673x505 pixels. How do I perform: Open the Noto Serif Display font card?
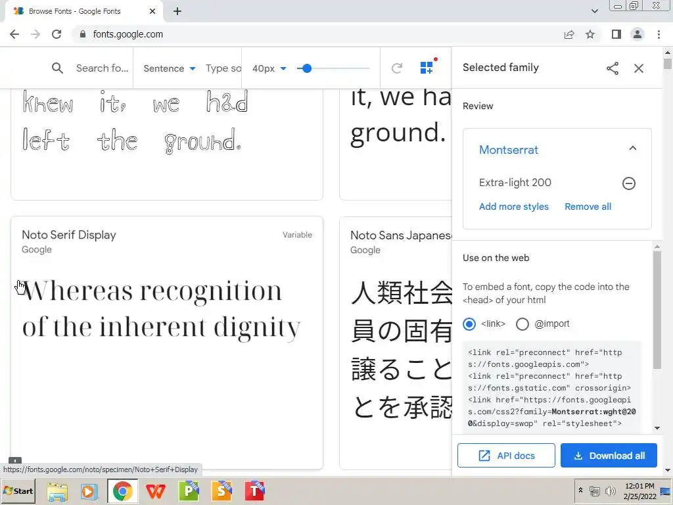tap(166, 343)
